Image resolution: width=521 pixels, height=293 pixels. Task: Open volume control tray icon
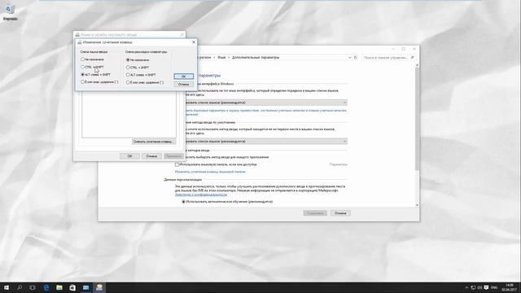[x=479, y=287]
